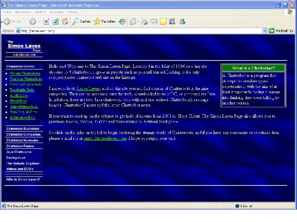Click the Research books toolbar icon

pyautogui.click(x=172, y=21)
